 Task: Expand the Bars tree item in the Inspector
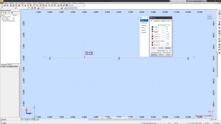click(x=3, y=20)
